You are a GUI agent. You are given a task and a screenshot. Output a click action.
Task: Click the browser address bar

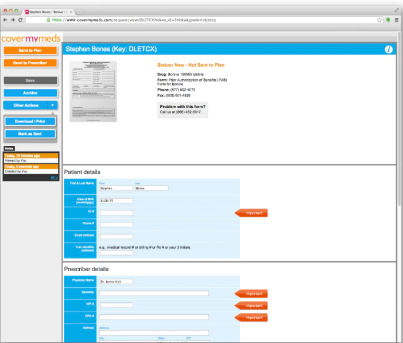click(x=200, y=20)
